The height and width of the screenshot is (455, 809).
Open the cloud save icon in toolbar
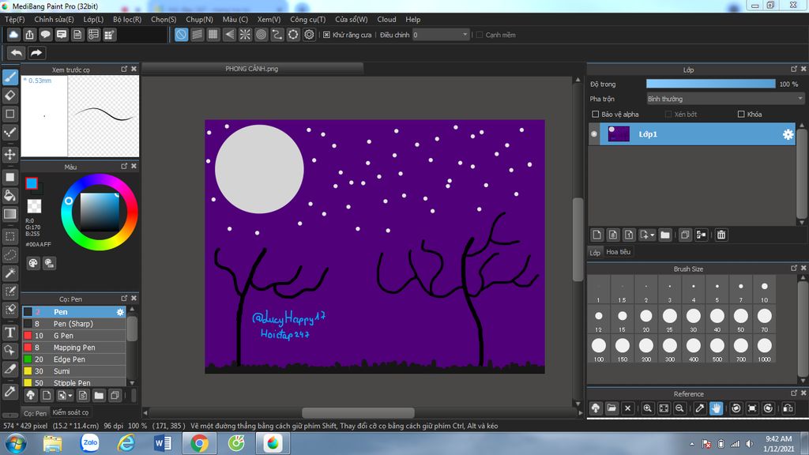tap(13, 35)
